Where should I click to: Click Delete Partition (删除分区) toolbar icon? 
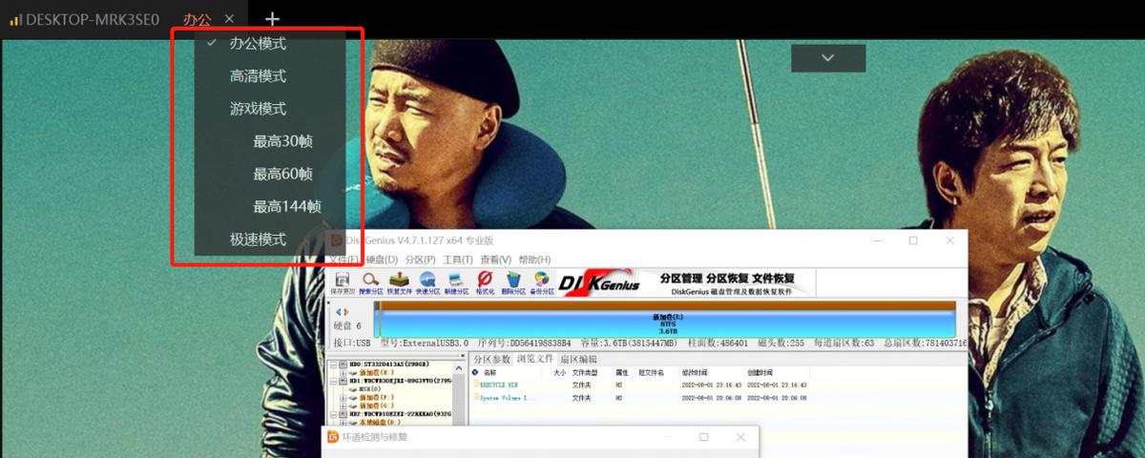tap(513, 282)
